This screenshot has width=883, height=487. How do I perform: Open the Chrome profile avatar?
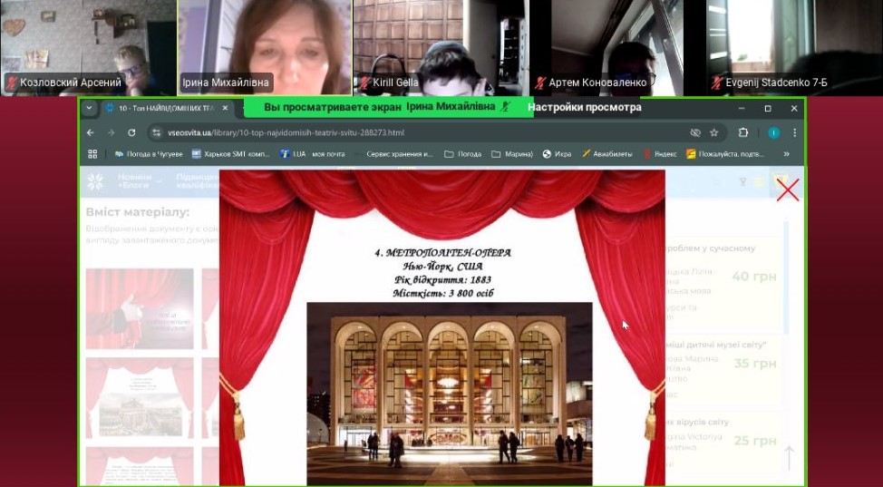click(773, 133)
